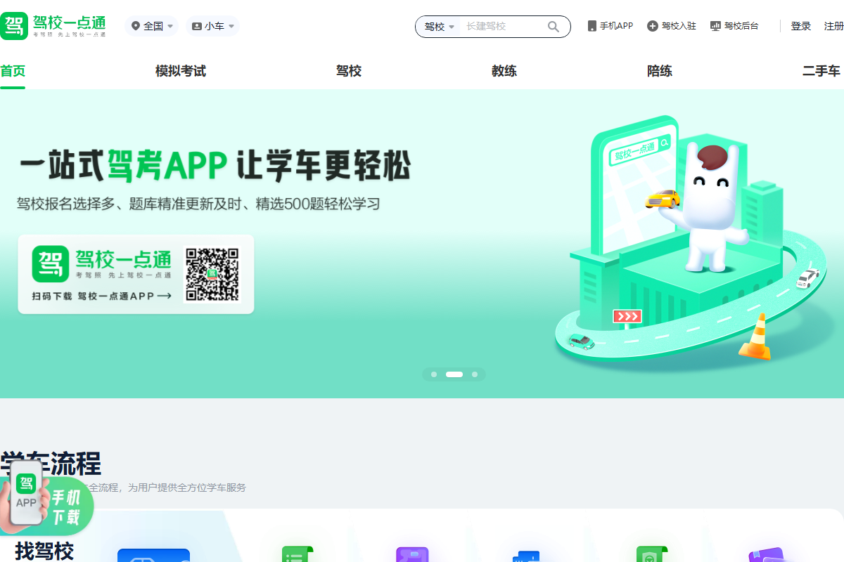Expand the 驾校 search category dropdown
Screen dimensions: 844x562
pyautogui.click(x=439, y=27)
